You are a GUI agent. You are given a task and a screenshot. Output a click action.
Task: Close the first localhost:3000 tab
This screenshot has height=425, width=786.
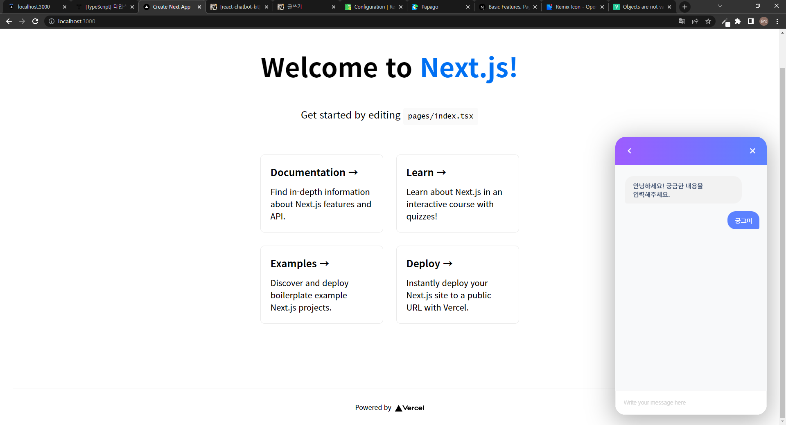65,7
